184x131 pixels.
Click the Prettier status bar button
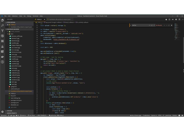[x=175, y=115]
